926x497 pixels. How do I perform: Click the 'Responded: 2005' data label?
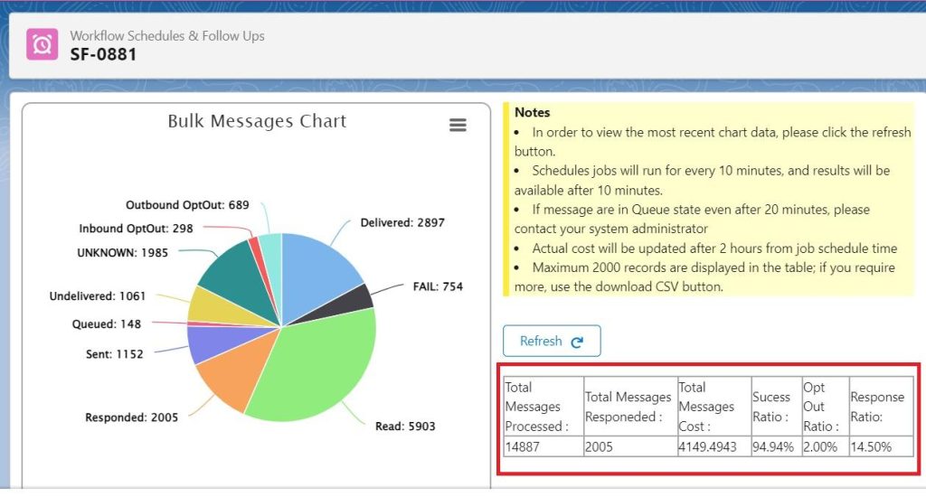[131, 417]
